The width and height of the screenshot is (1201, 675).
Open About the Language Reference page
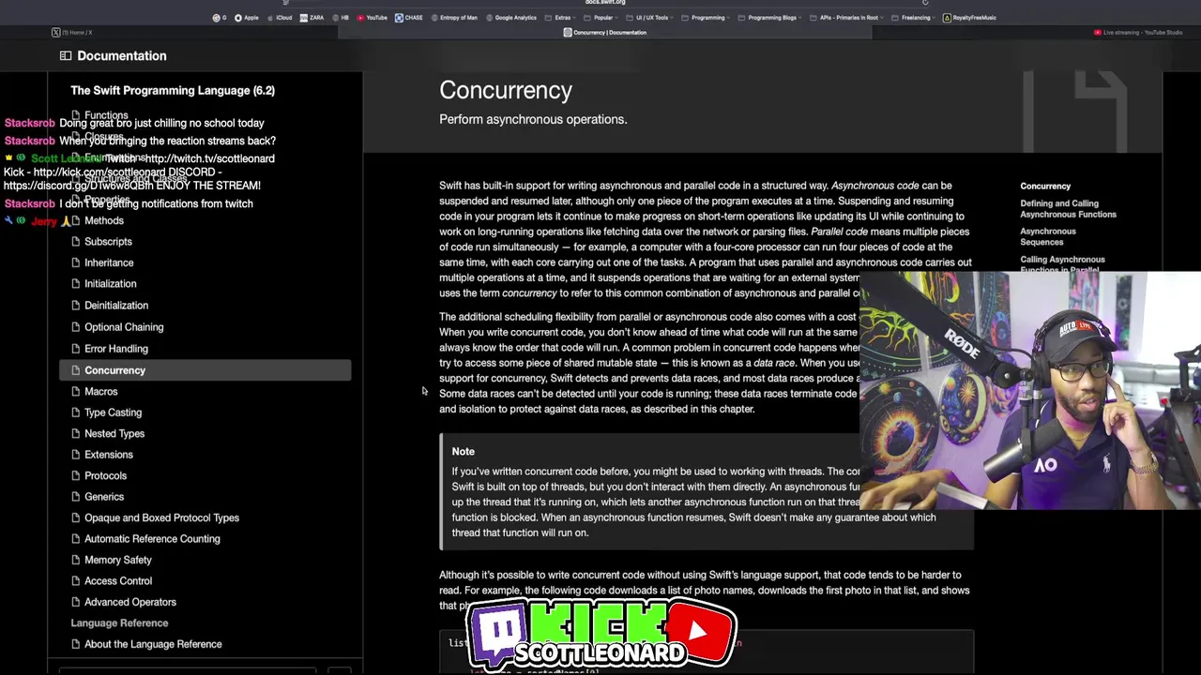point(153,645)
